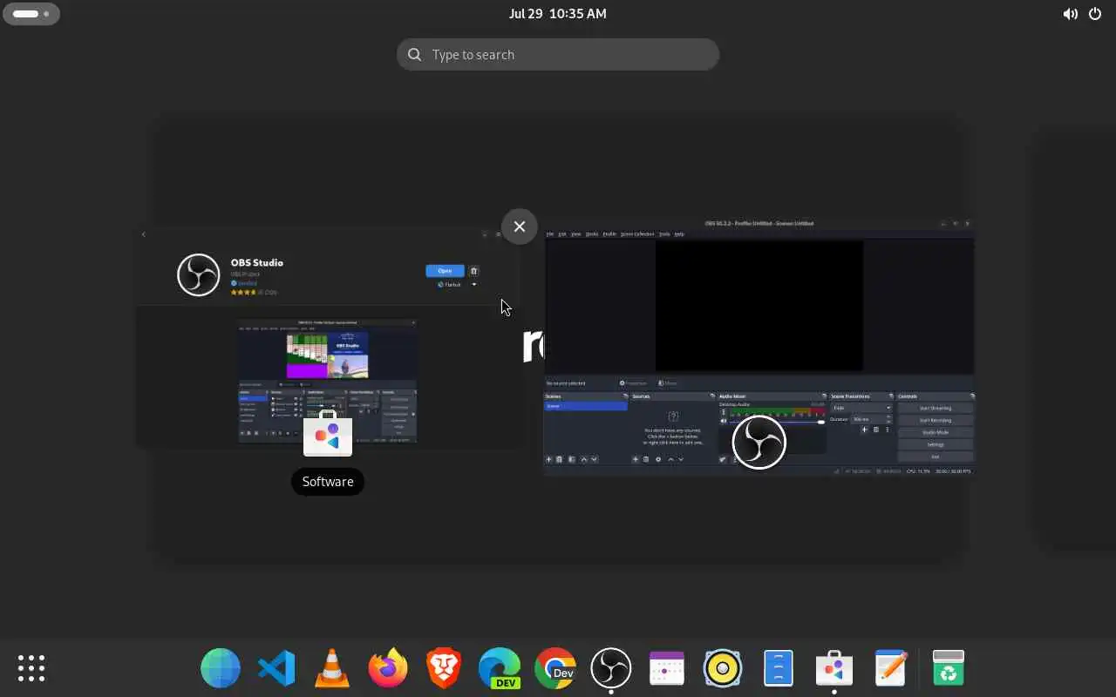
Task: Click the Properties button in OBS source toolbar
Action: 634,383
